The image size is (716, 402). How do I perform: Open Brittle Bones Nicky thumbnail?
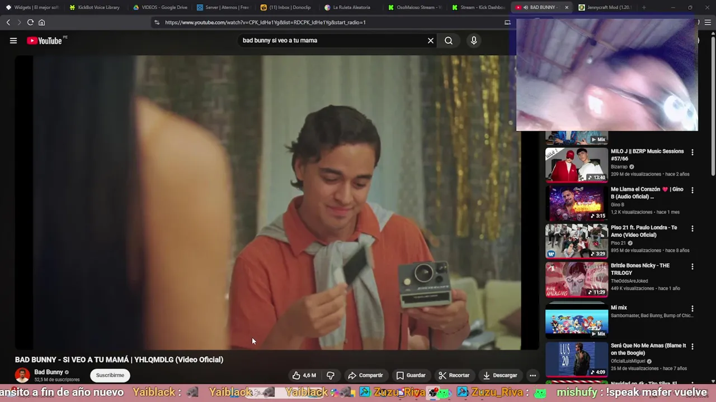point(577,280)
